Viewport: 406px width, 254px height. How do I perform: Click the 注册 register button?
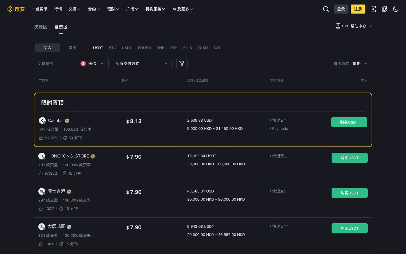click(x=358, y=9)
